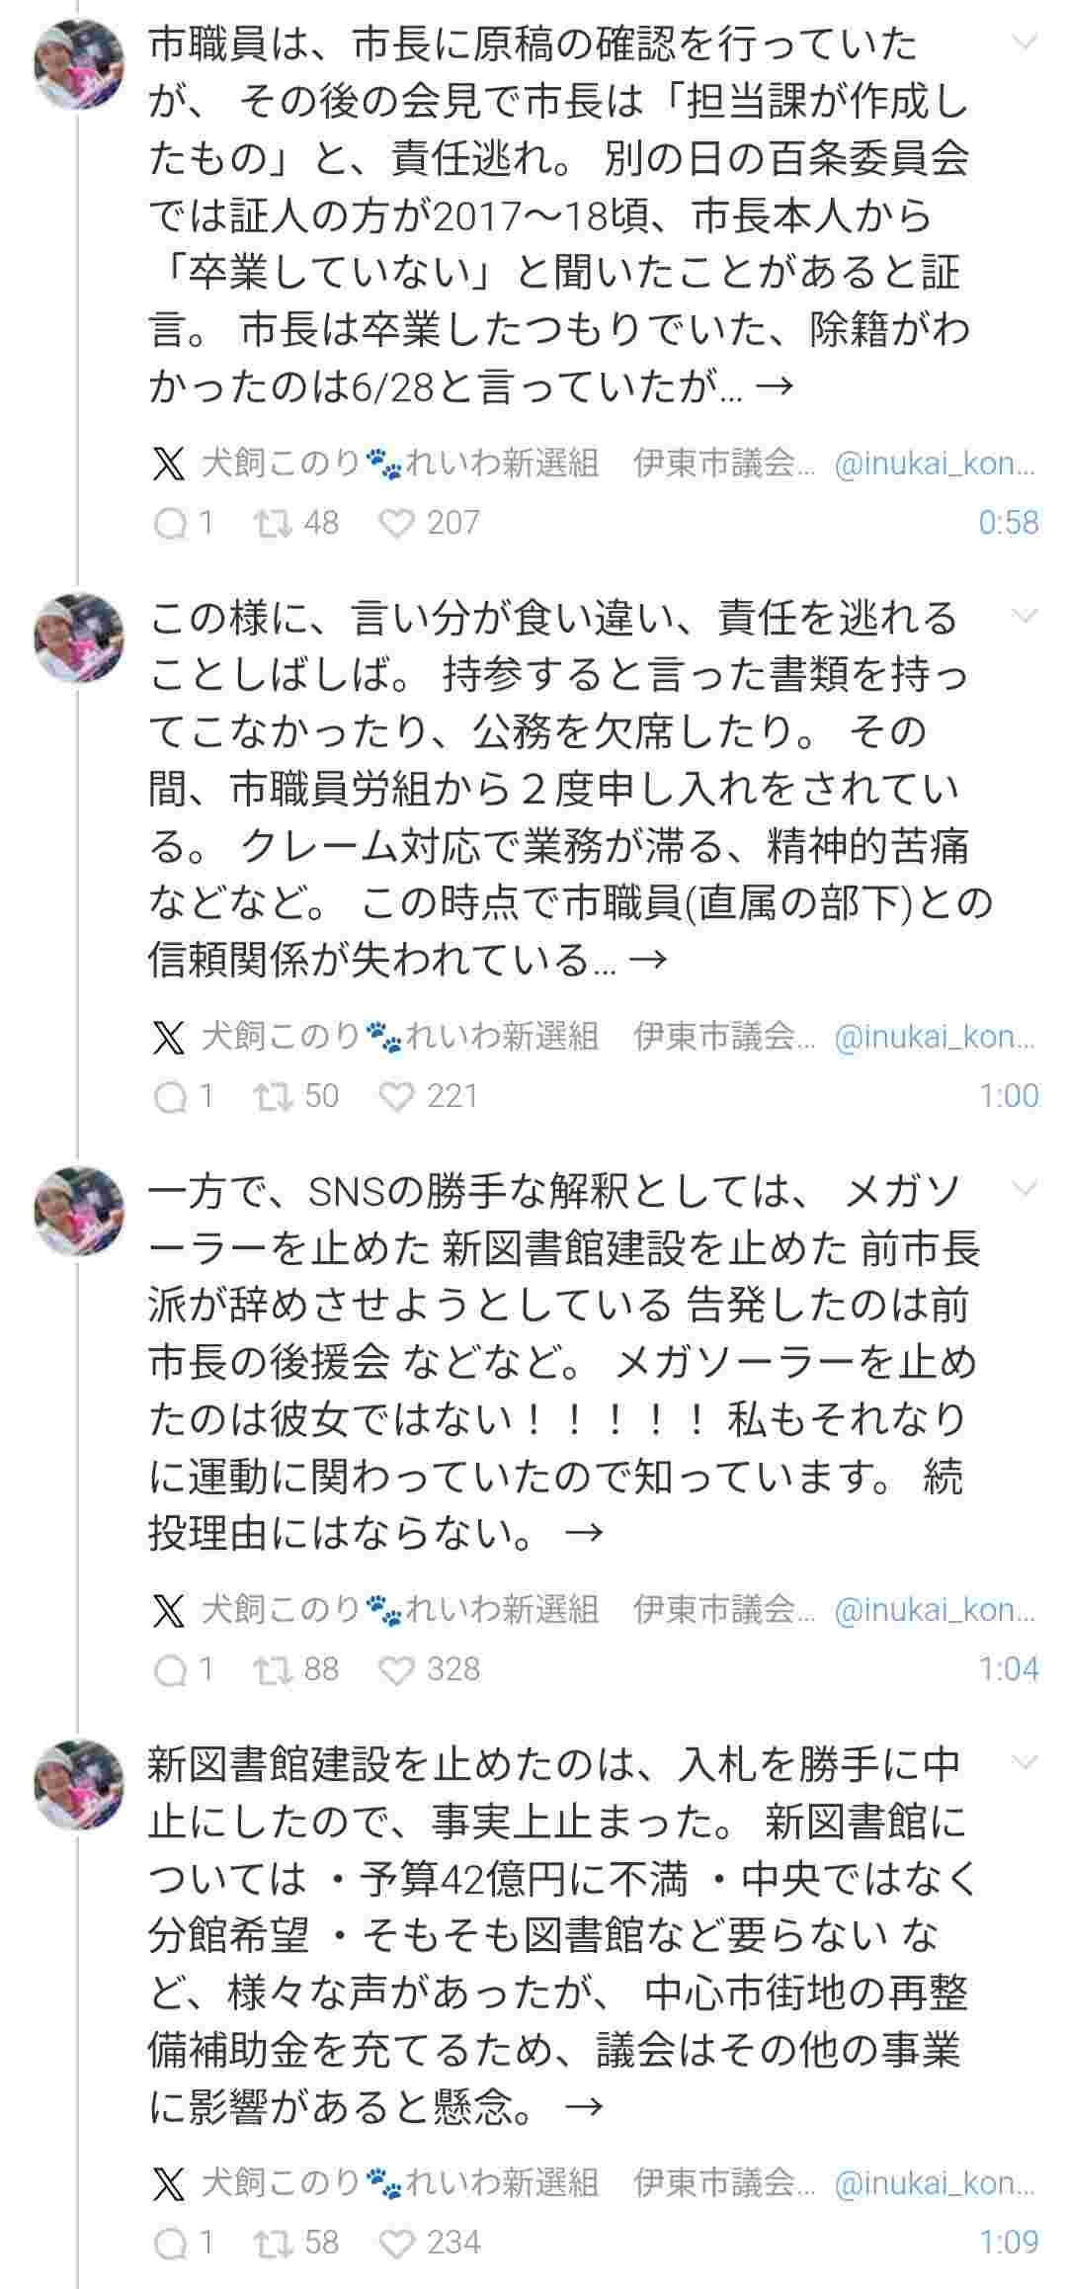The image size is (1067, 2289).
Task: Like the post with 221 likes
Action: click(x=397, y=1097)
